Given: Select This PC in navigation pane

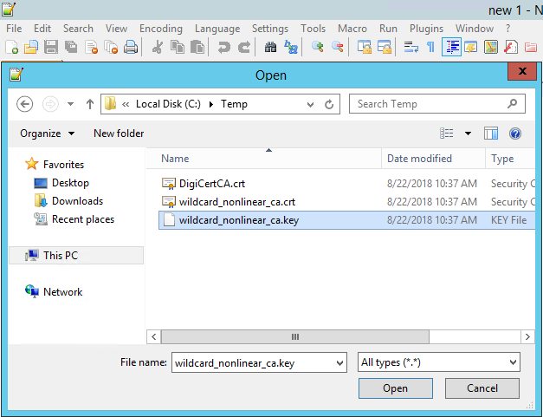Looking at the screenshot, I should [76, 256].
